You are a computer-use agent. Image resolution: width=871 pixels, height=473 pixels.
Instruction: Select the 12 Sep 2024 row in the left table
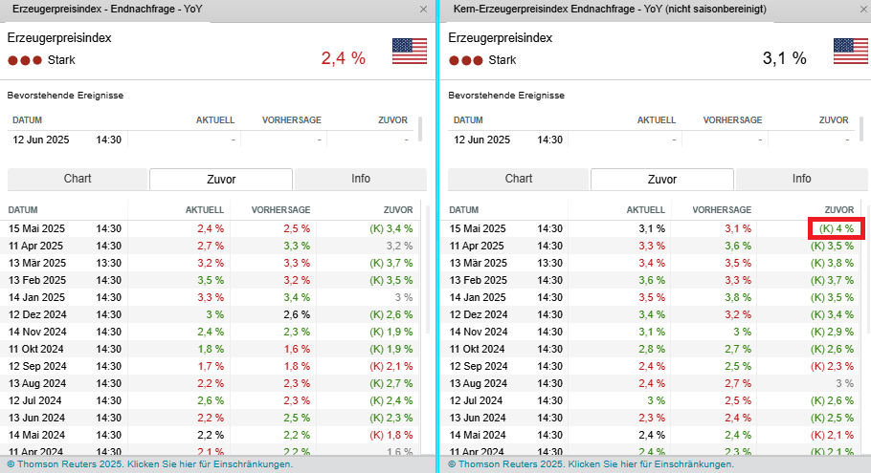pyautogui.click(x=212, y=366)
